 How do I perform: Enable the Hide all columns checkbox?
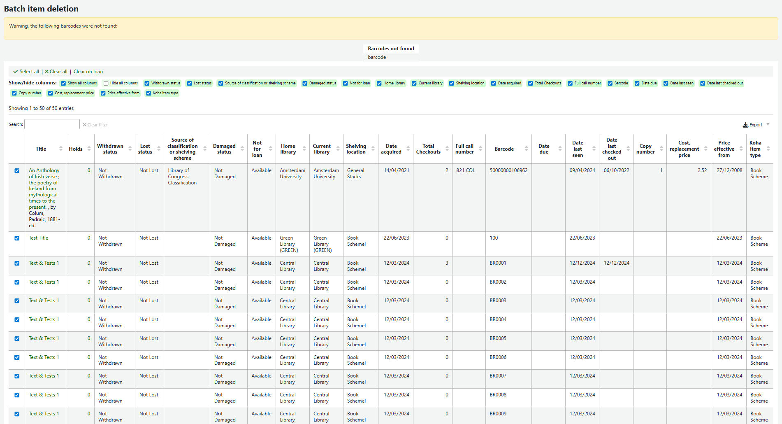click(106, 84)
